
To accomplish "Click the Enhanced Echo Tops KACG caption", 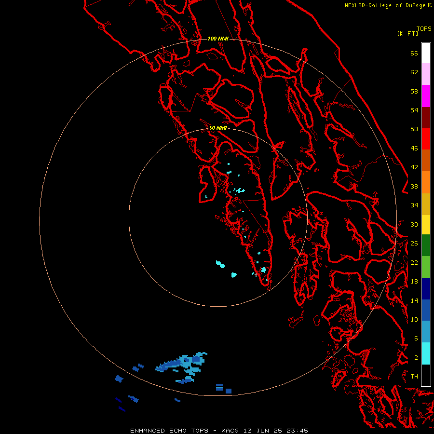I will pyautogui.click(x=219, y=431).
